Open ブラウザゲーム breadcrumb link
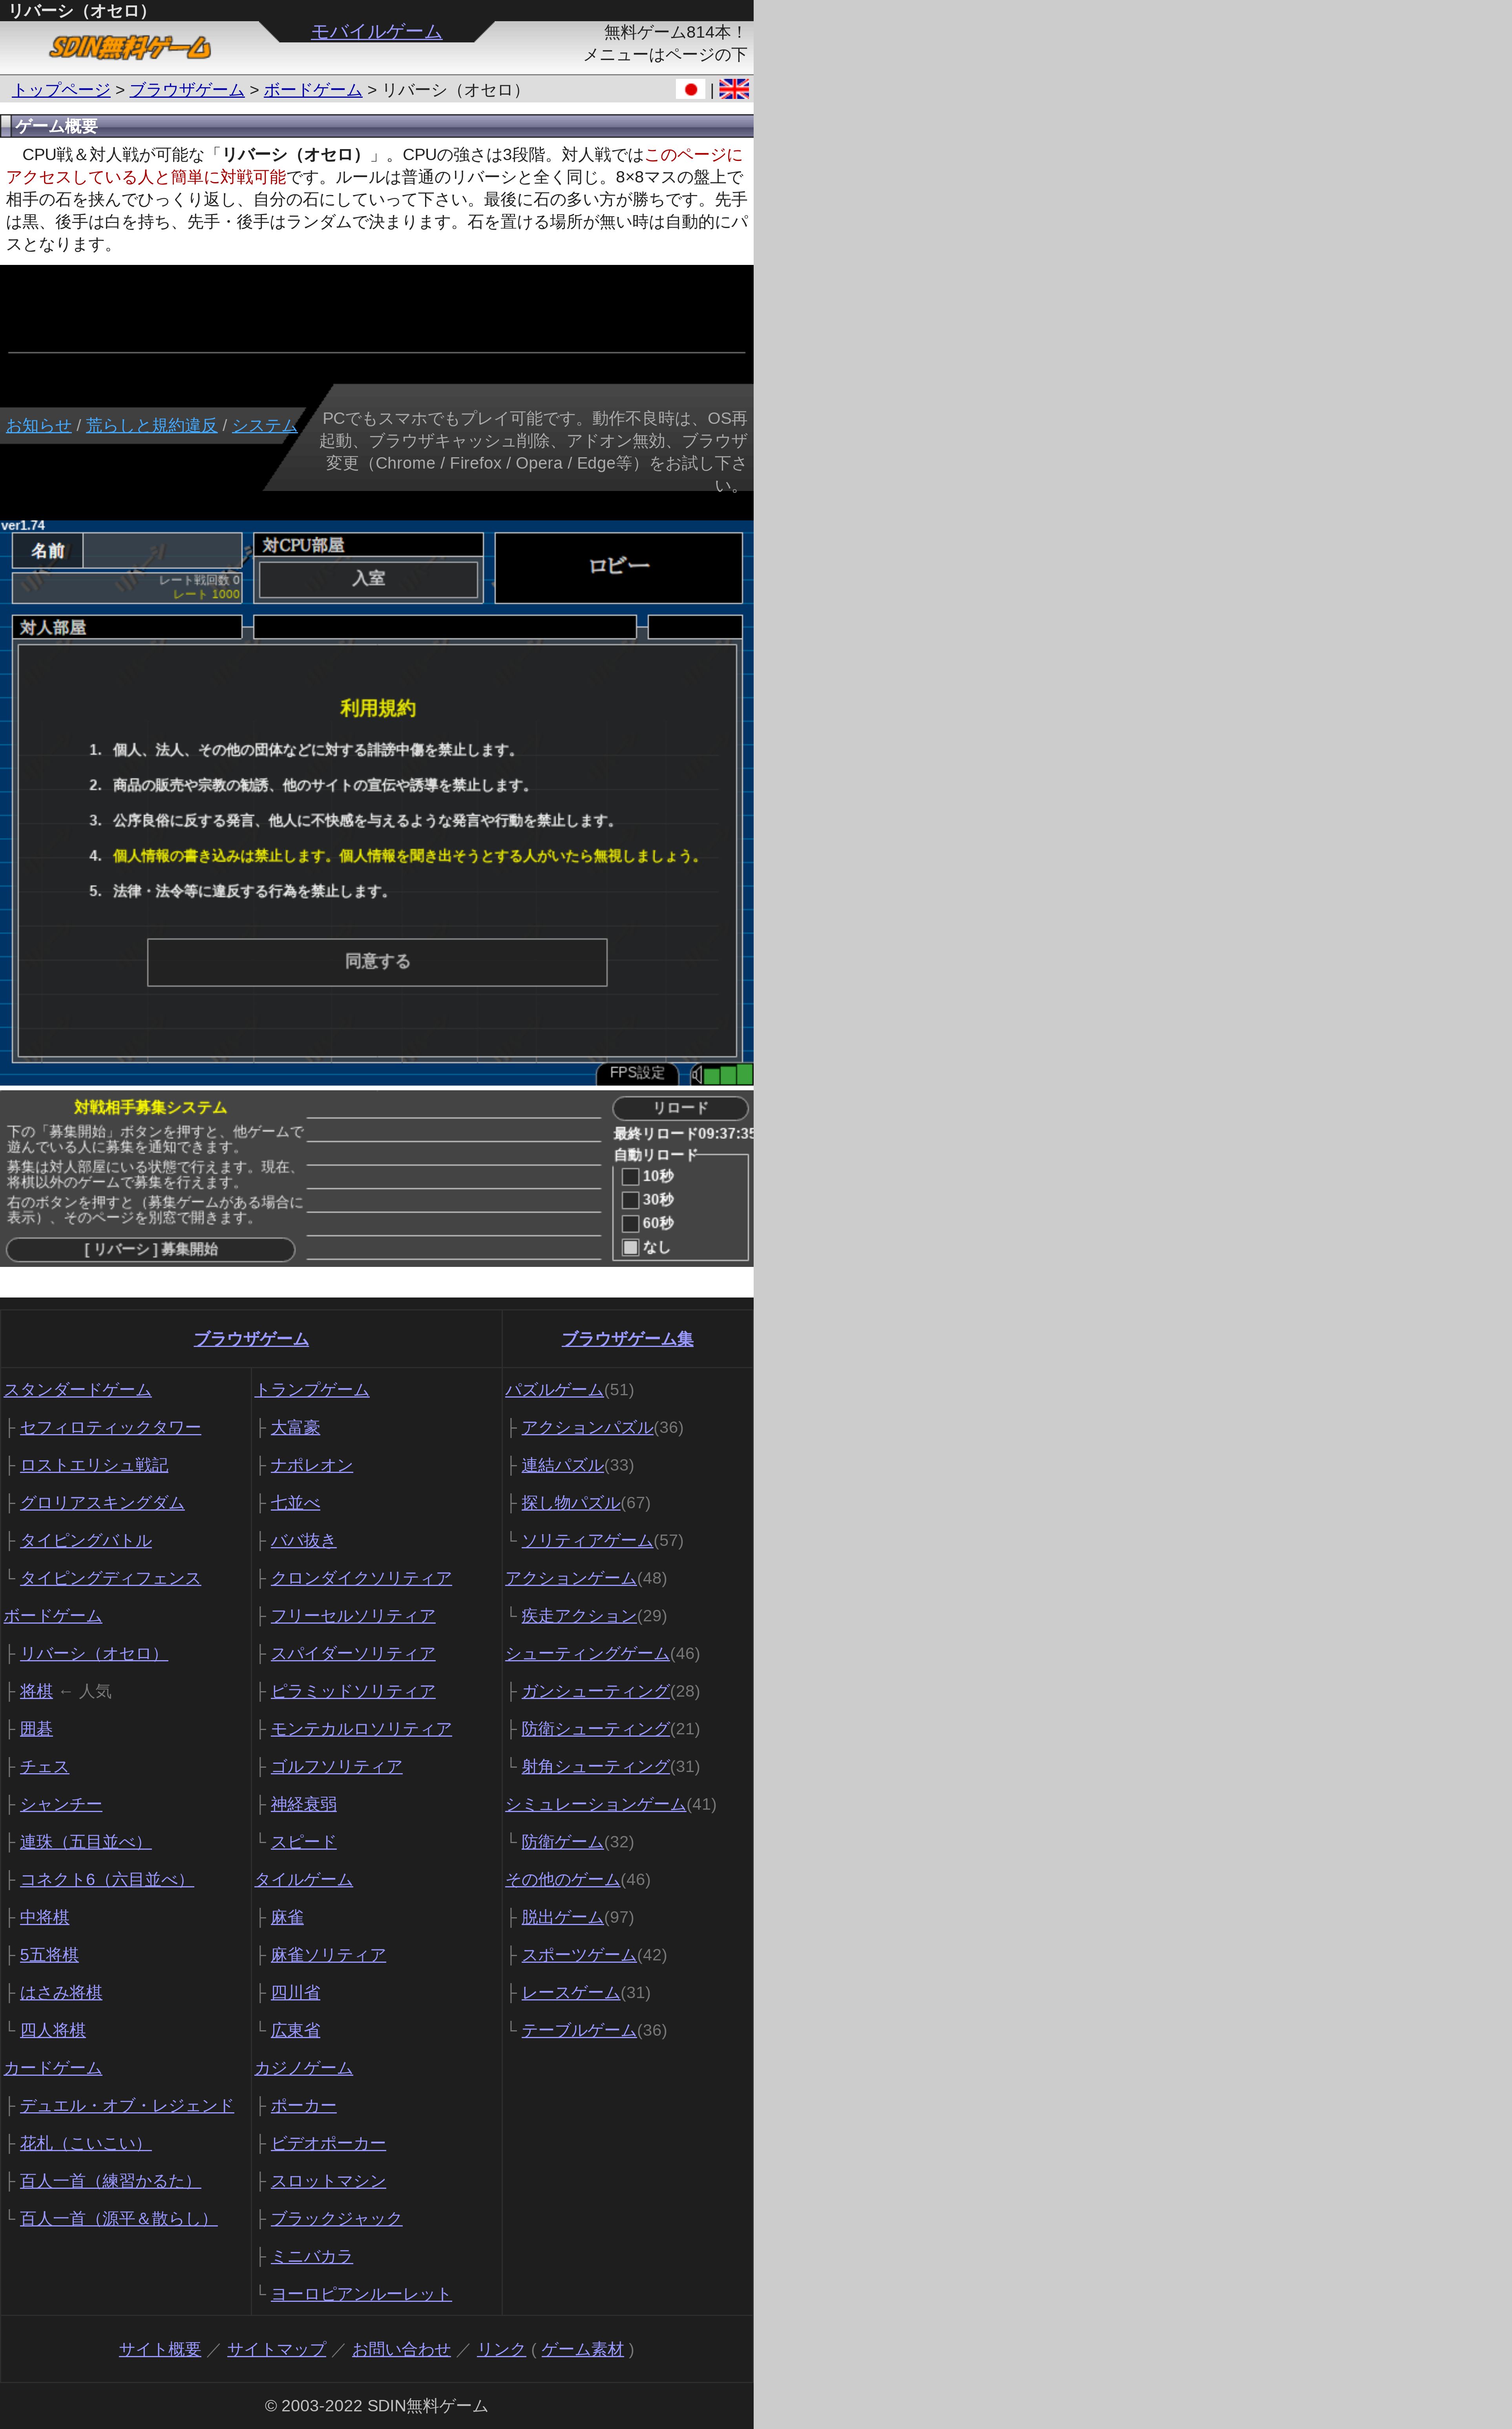 [x=187, y=90]
